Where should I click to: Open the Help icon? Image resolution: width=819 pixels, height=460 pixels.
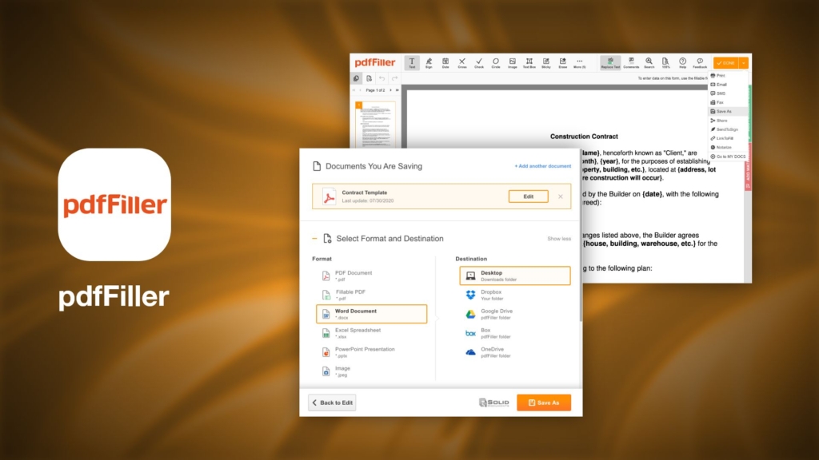click(x=682, y=63)
